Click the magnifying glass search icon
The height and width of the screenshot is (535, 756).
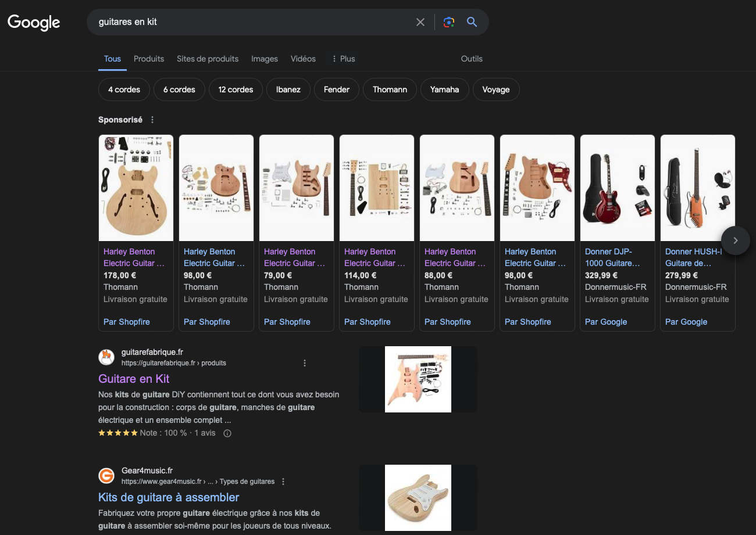pos(472,22)
